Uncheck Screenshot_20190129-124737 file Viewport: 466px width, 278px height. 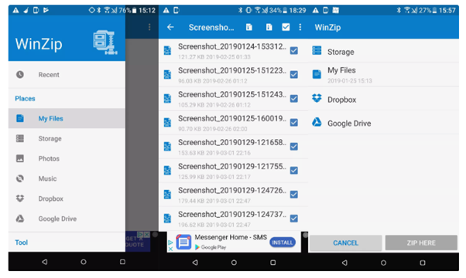tap(294, 219)
